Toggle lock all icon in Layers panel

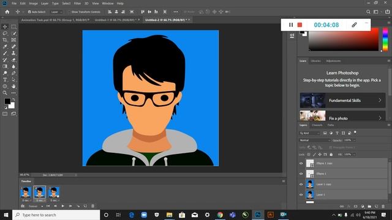tap(331, 155)
